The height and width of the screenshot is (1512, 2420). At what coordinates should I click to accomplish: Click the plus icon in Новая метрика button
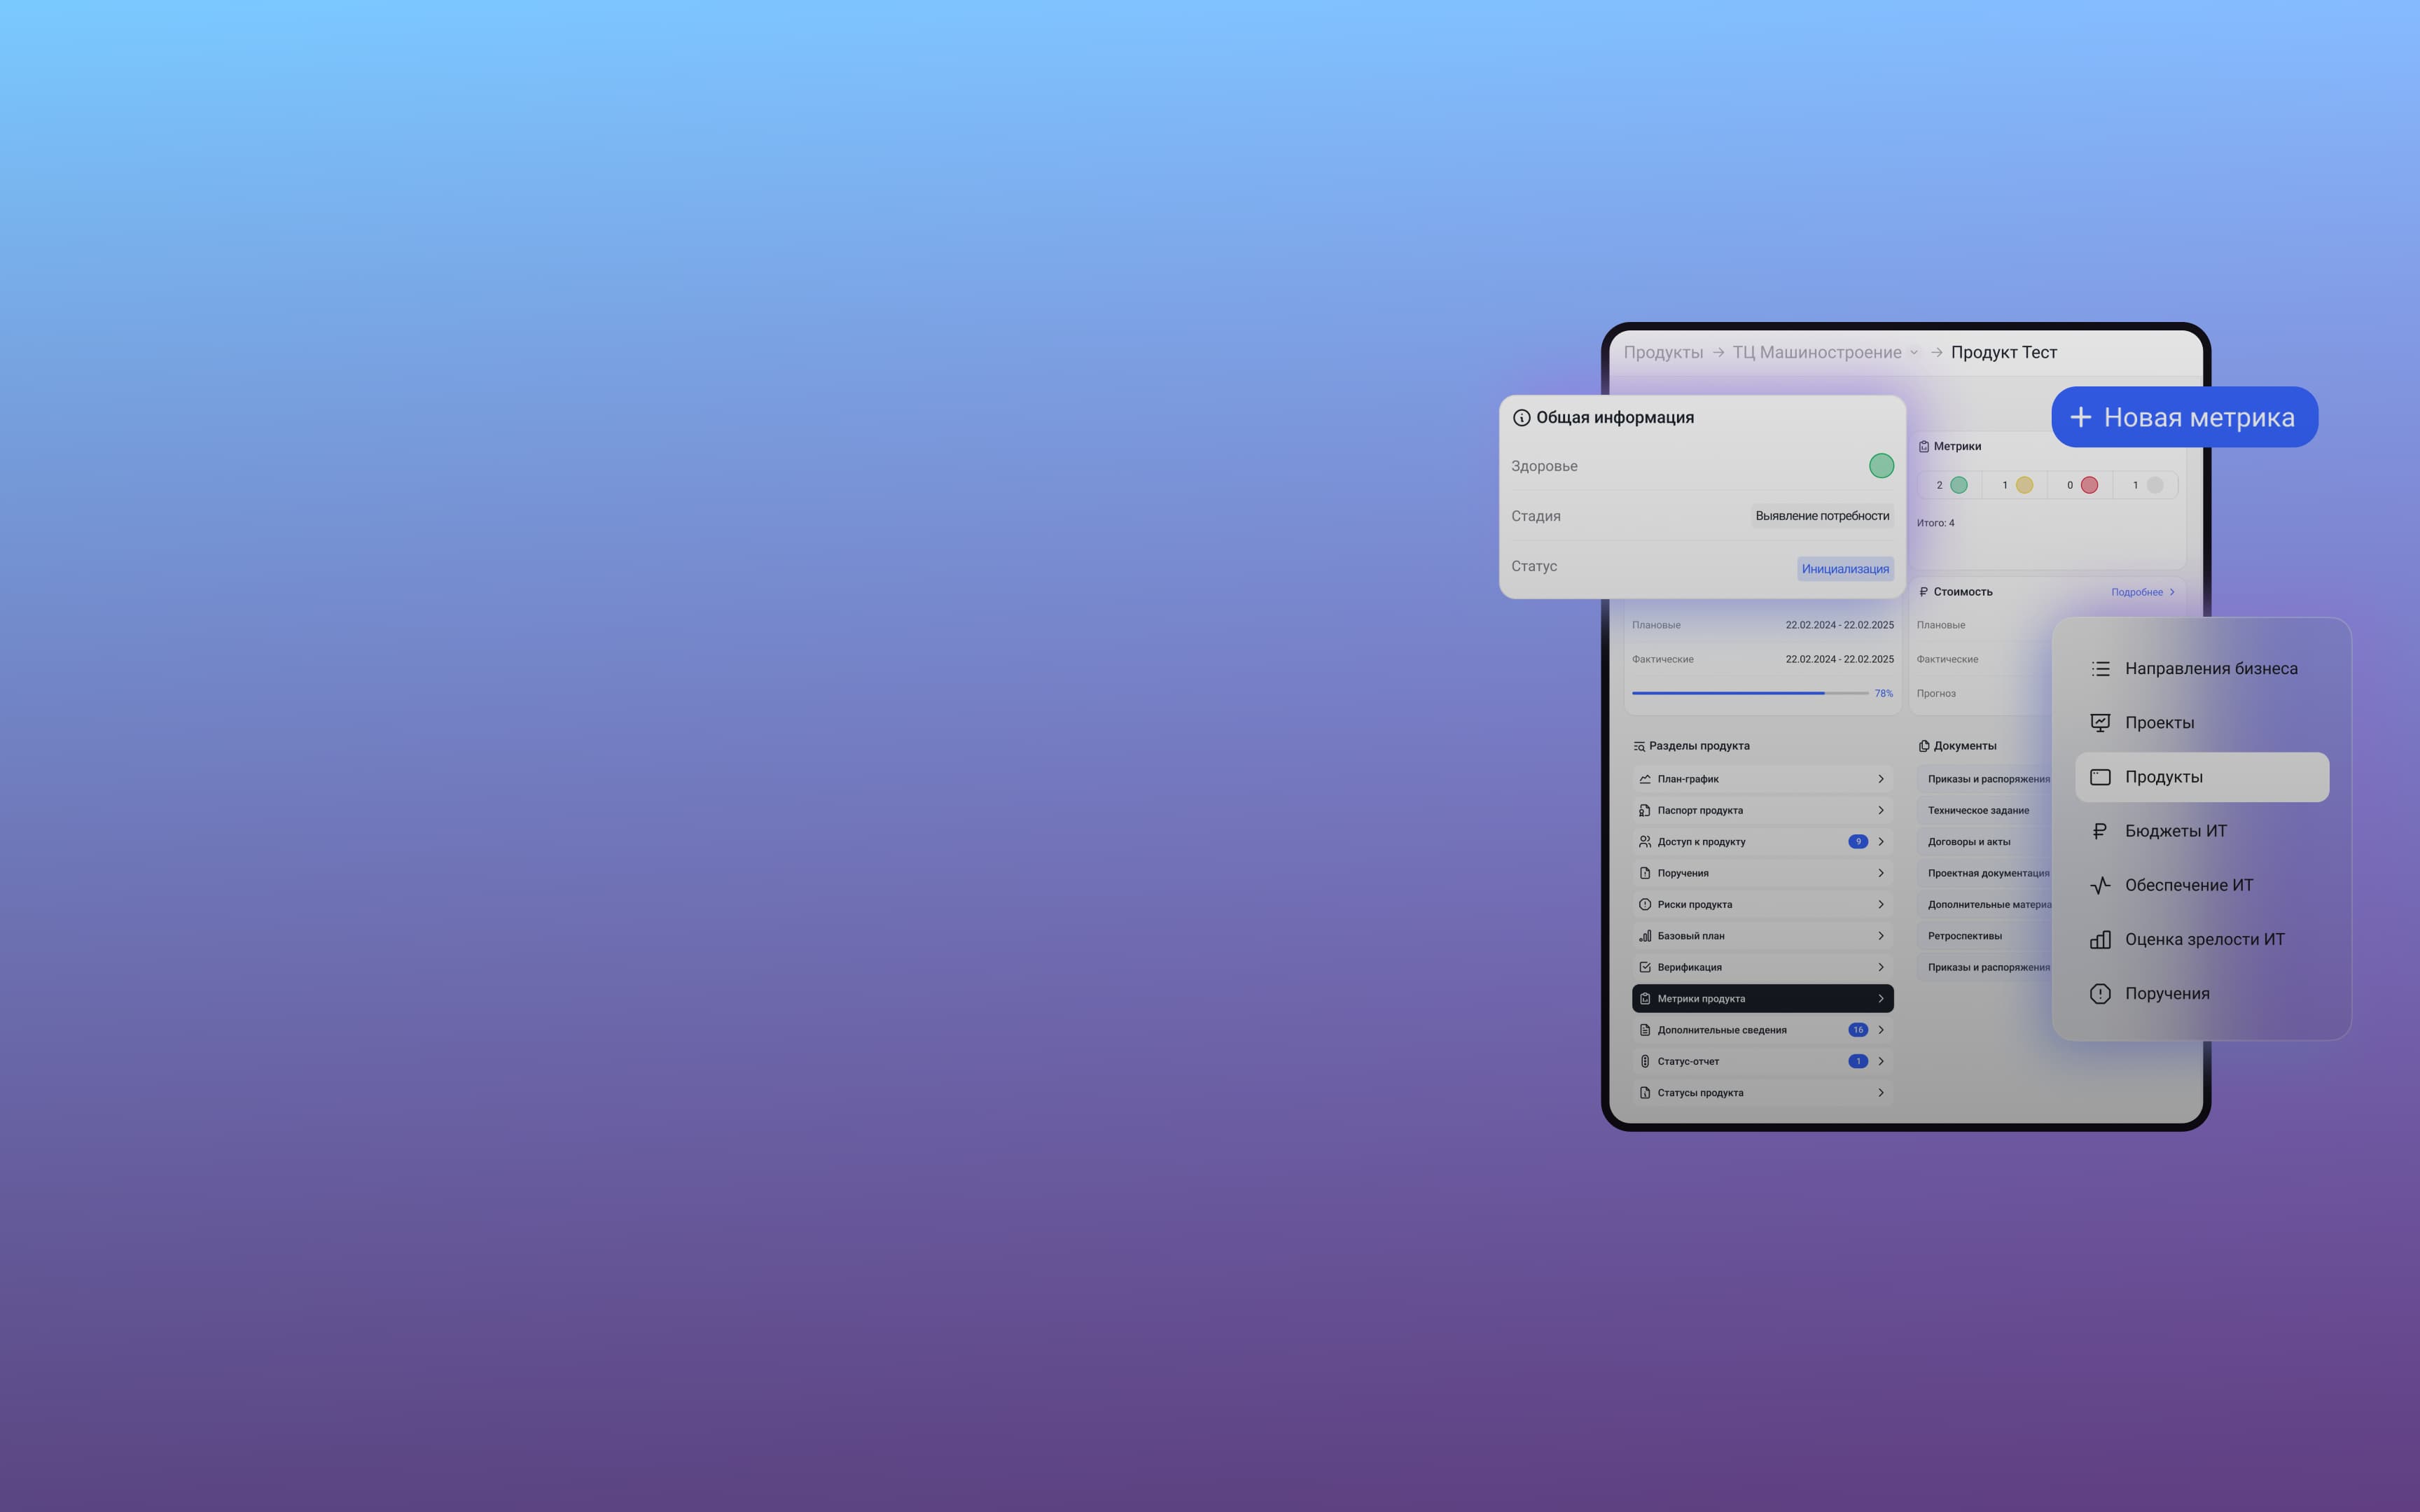pos(2080,417)
